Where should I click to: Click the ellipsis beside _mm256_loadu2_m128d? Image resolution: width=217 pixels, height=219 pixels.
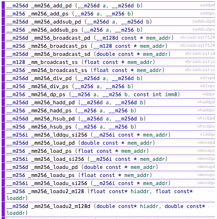pos(211,207)
